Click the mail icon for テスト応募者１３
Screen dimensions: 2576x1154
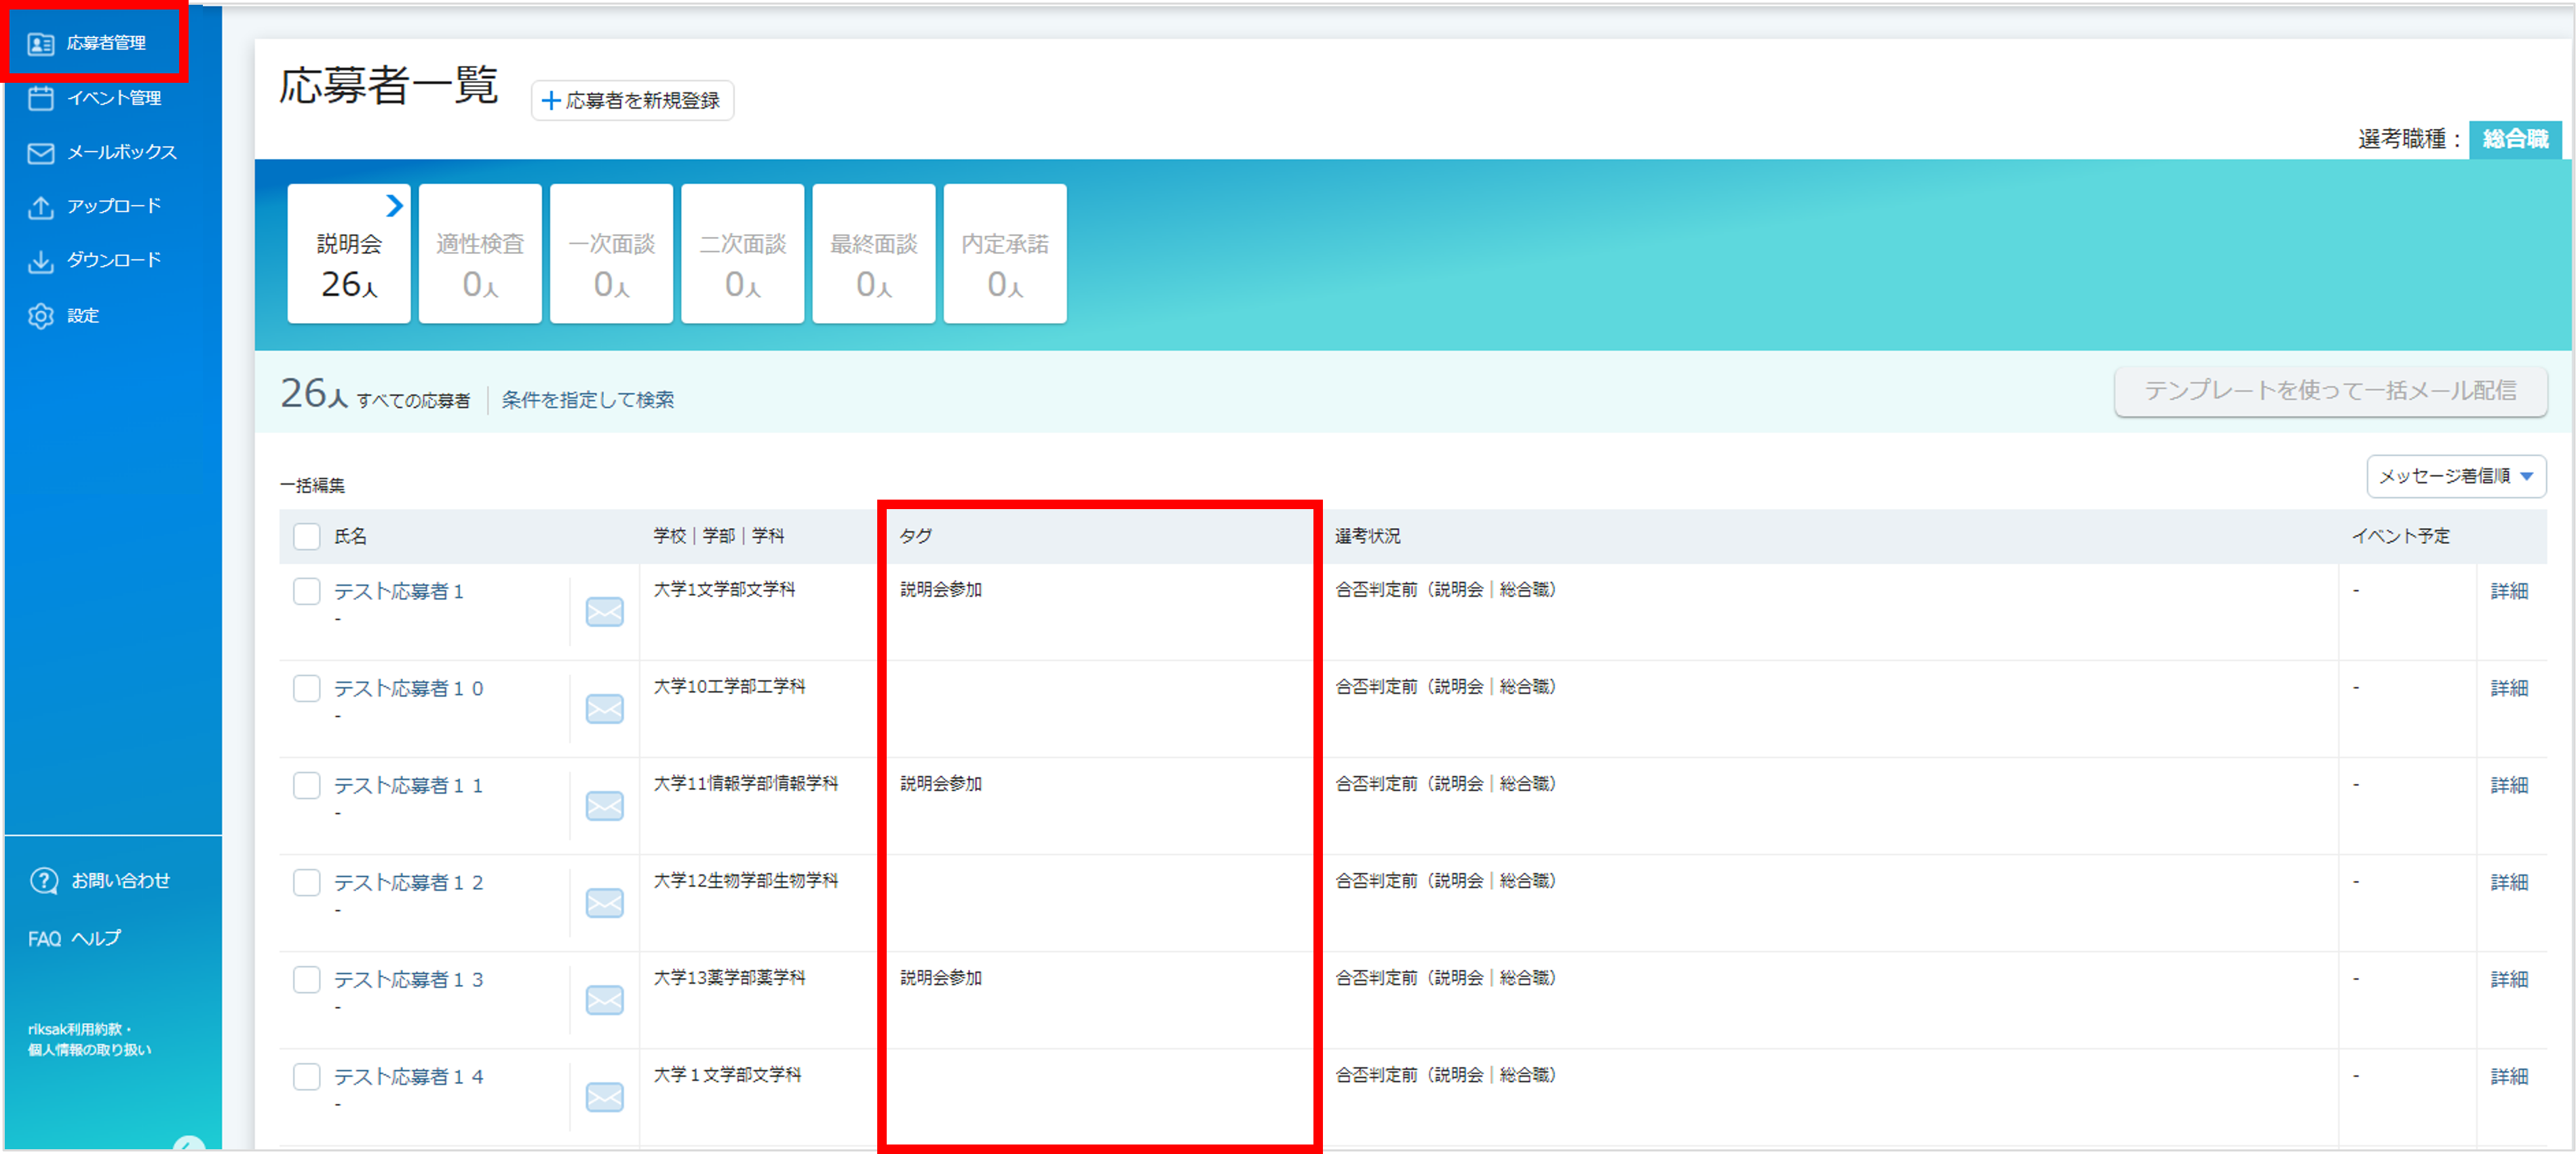[x=605, y=1000]
